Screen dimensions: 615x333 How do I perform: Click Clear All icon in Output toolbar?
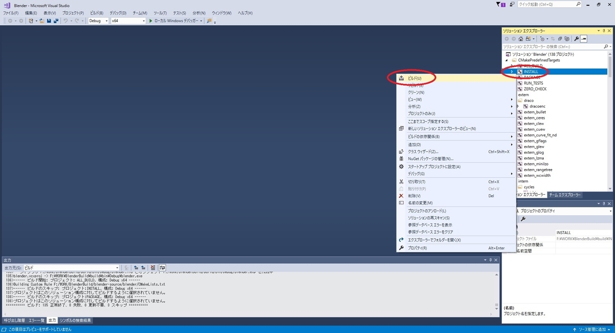pos(153,267)
